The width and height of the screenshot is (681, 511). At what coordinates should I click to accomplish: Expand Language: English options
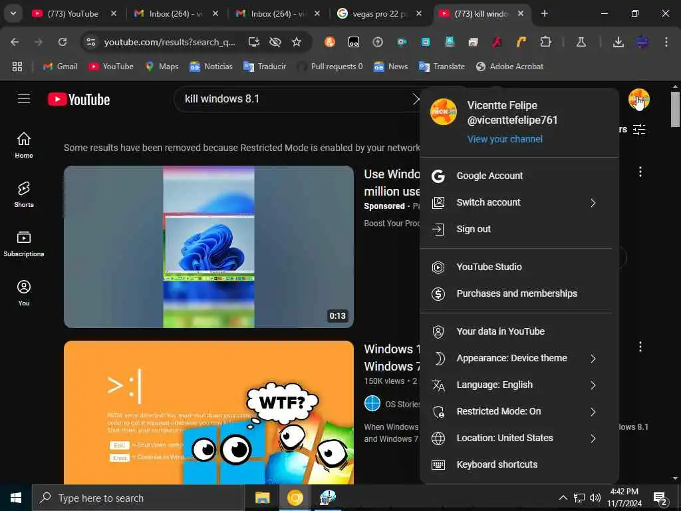click(516, 385)
